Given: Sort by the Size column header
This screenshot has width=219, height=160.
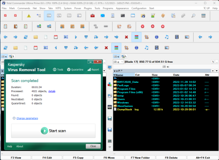Looking at the screenshot, I should 162,75.
